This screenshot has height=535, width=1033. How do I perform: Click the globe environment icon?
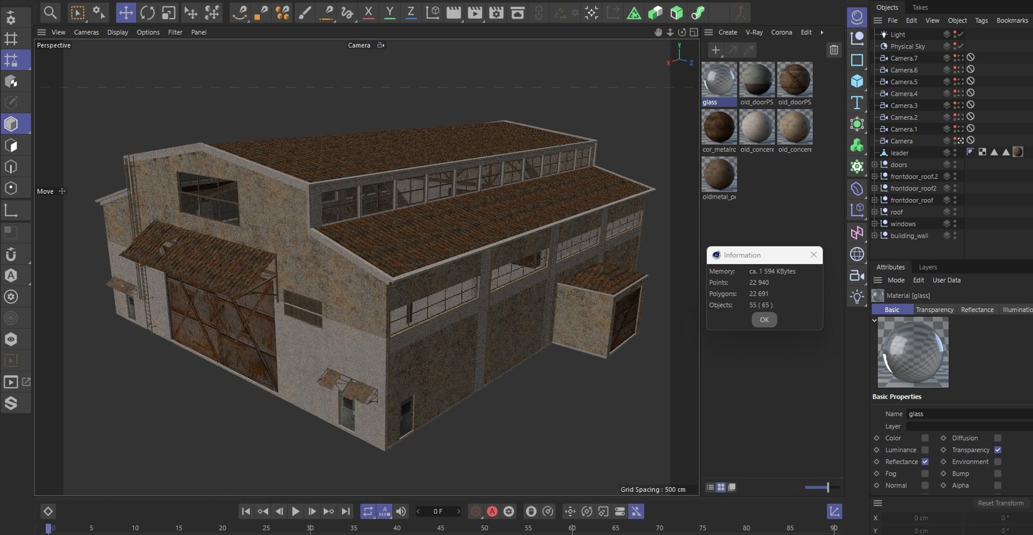coord(857,254)
